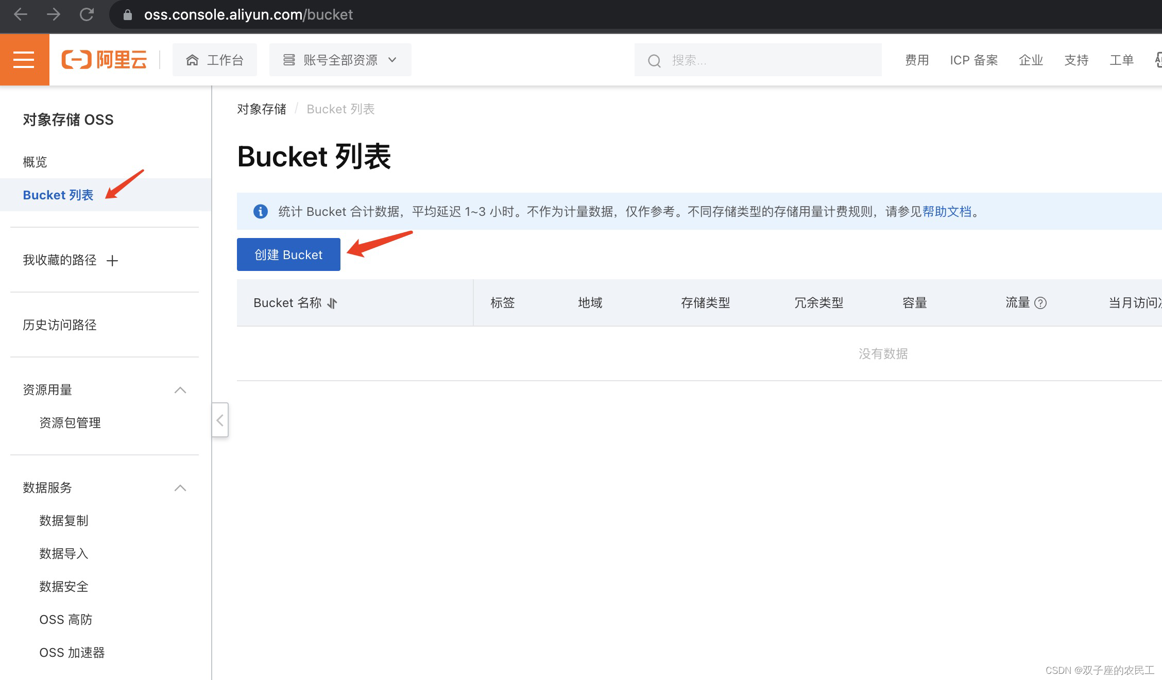Screen dimensions: 1162x680
Task: Click the browser reload icon
Action: tap(87, 14)
